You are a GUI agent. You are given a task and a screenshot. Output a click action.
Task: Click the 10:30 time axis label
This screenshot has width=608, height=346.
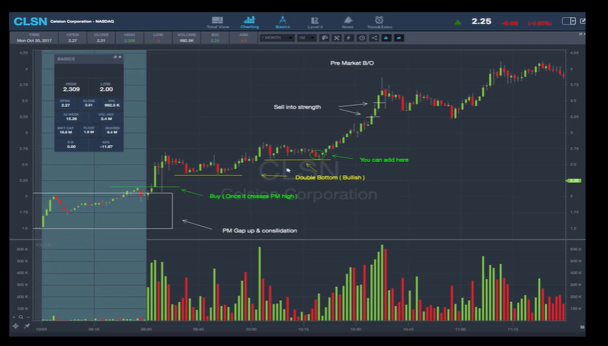coord(356,329)
